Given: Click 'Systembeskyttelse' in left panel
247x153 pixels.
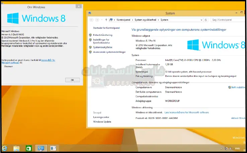Looking at the screenshot, I should (102, 47).
